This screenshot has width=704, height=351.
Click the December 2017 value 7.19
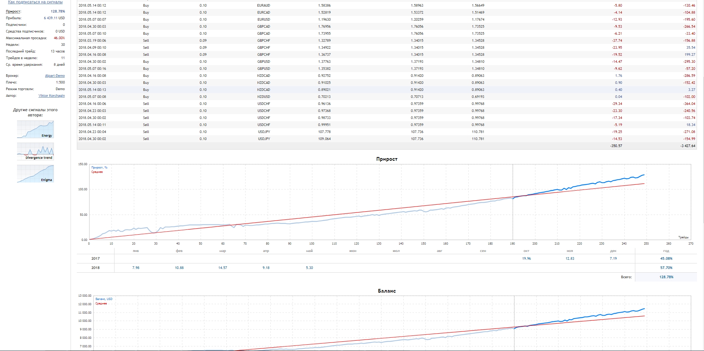[x=613, y=259]
